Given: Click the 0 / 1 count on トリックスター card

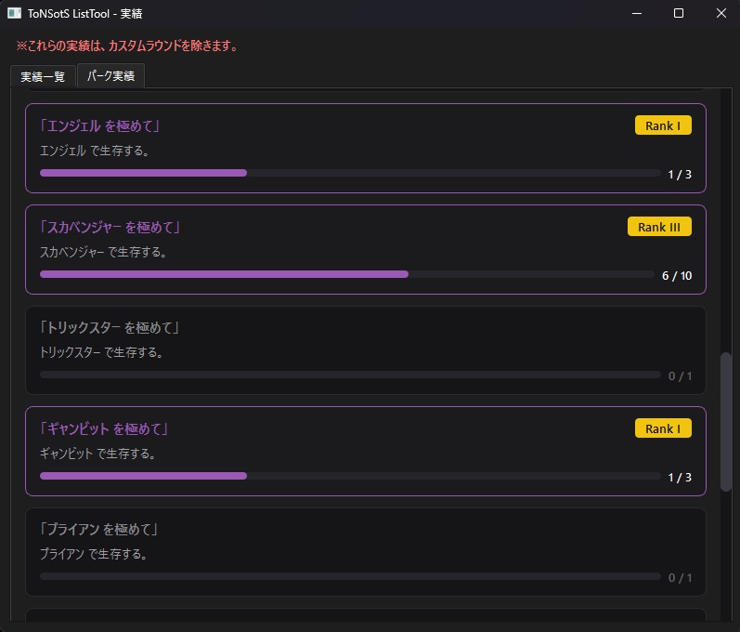Looking at the screenshot, I should coord(680,376).
